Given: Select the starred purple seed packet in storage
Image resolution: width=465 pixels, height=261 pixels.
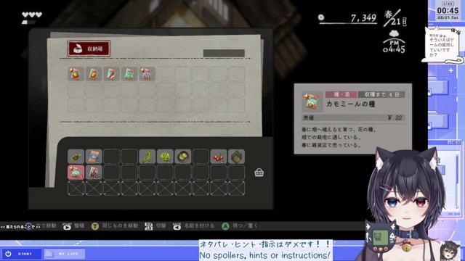Looking at the screenshot, I should pyautogui.click(x=147, y=74).
